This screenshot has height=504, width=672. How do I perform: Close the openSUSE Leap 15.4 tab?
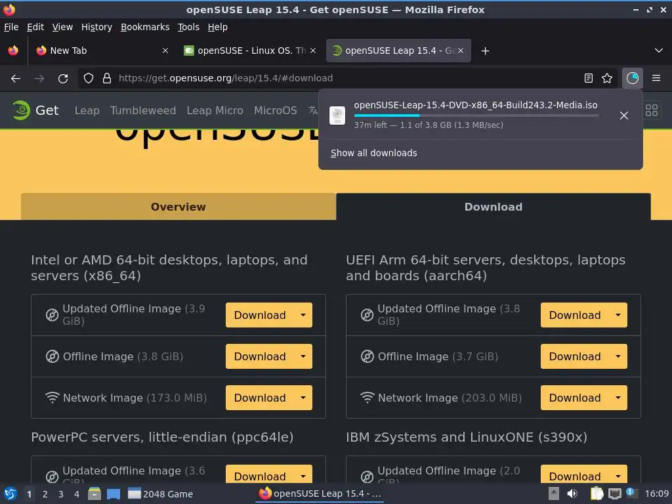[461, 51]
